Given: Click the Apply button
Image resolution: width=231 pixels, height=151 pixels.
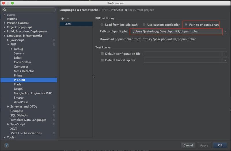Looking at the screenshot, I should point(204,146).
